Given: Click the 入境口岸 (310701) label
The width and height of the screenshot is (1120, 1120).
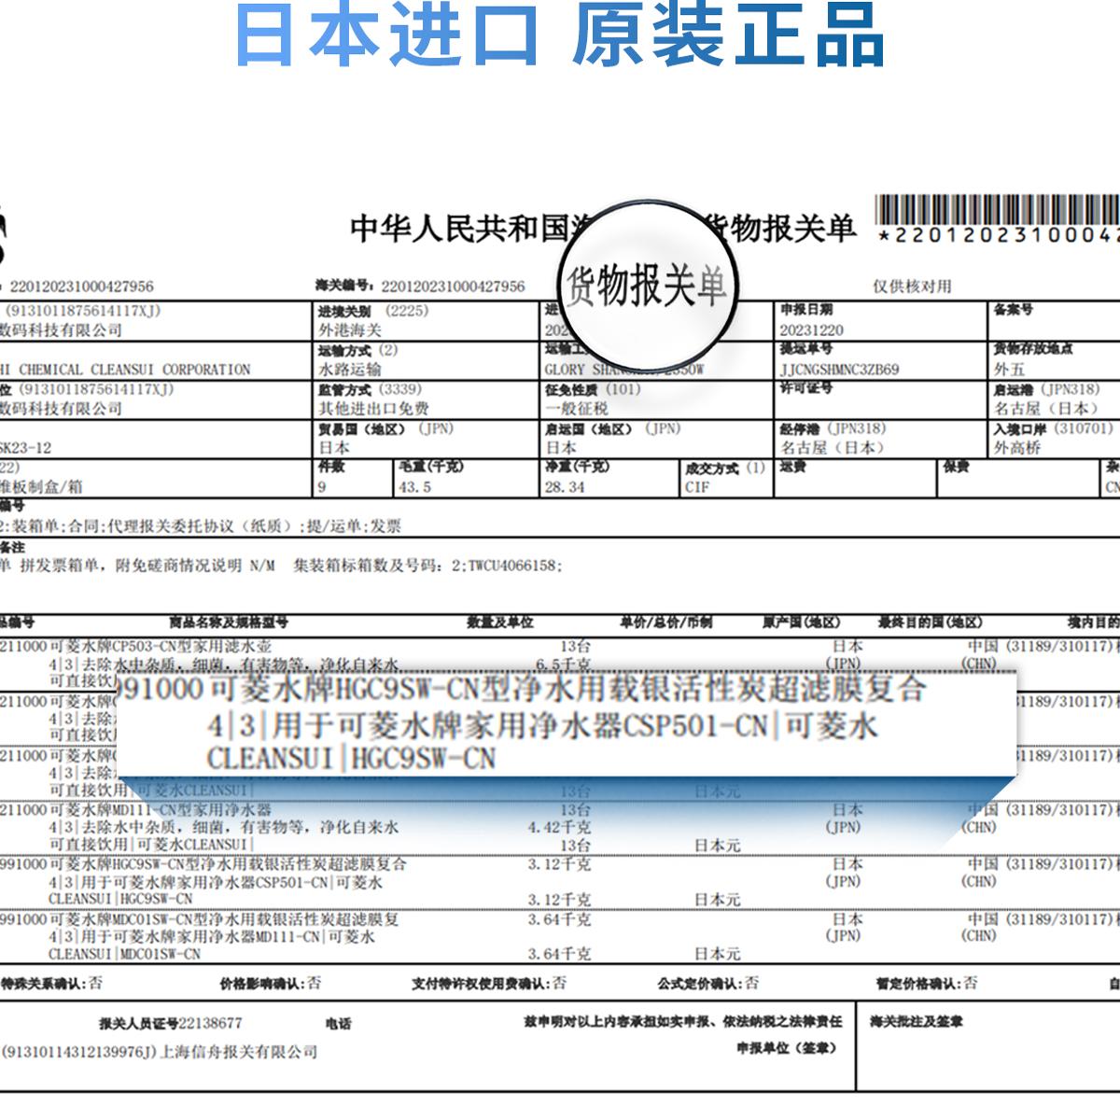Looking at the screenshot, I should point(1054,428).
